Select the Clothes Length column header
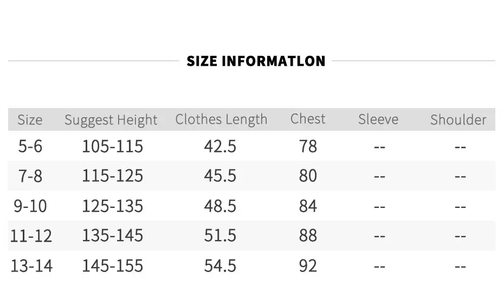This screenshot has height=291, width=504. click(221, 119)
